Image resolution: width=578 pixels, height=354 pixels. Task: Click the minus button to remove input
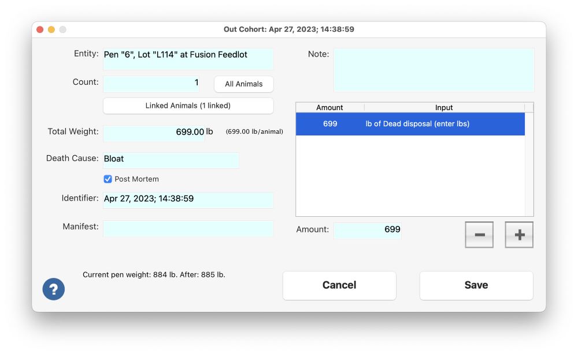click(x=479, y=235)
